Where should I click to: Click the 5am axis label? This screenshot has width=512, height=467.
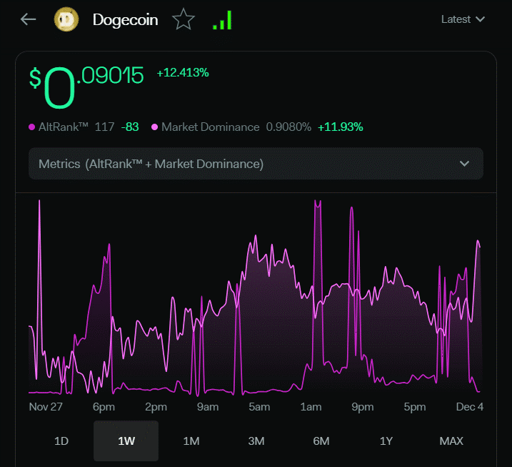[x=259, y=406]
